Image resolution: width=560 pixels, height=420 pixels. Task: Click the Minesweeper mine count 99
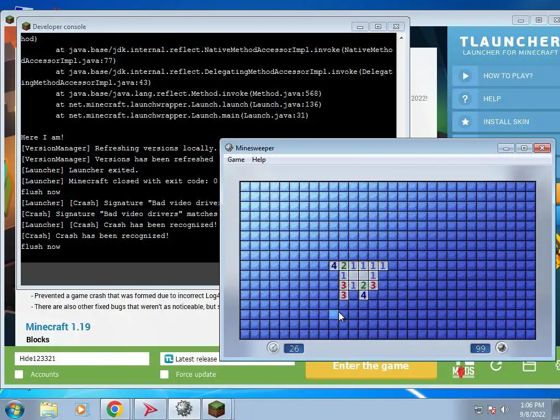(x=481, y=348)
